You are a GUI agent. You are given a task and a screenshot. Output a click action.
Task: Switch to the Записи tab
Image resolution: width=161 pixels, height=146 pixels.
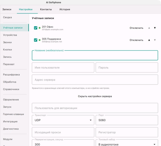[7, 10]
